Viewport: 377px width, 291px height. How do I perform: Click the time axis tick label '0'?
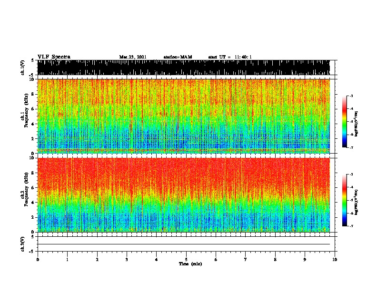coord(38,259)
